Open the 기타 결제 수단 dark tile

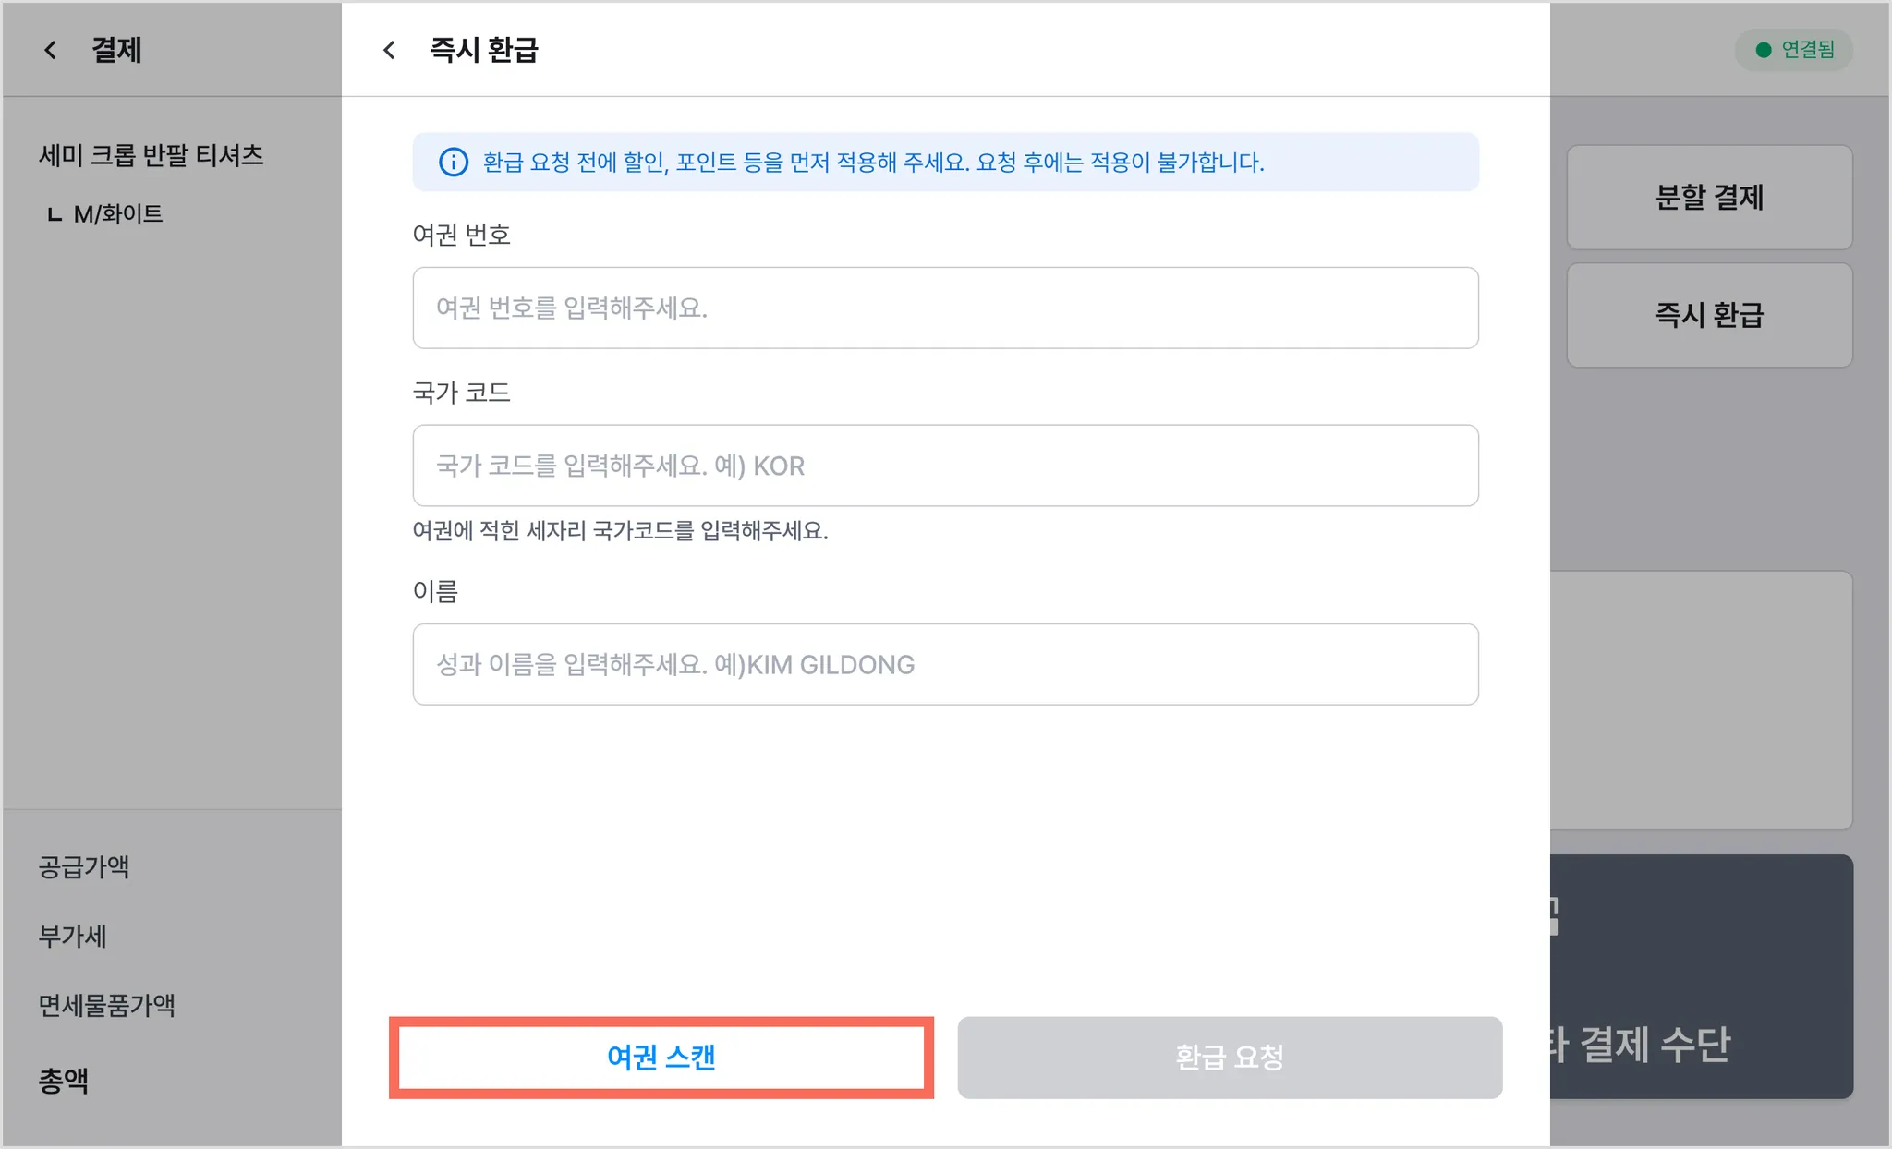[1702, 976]
